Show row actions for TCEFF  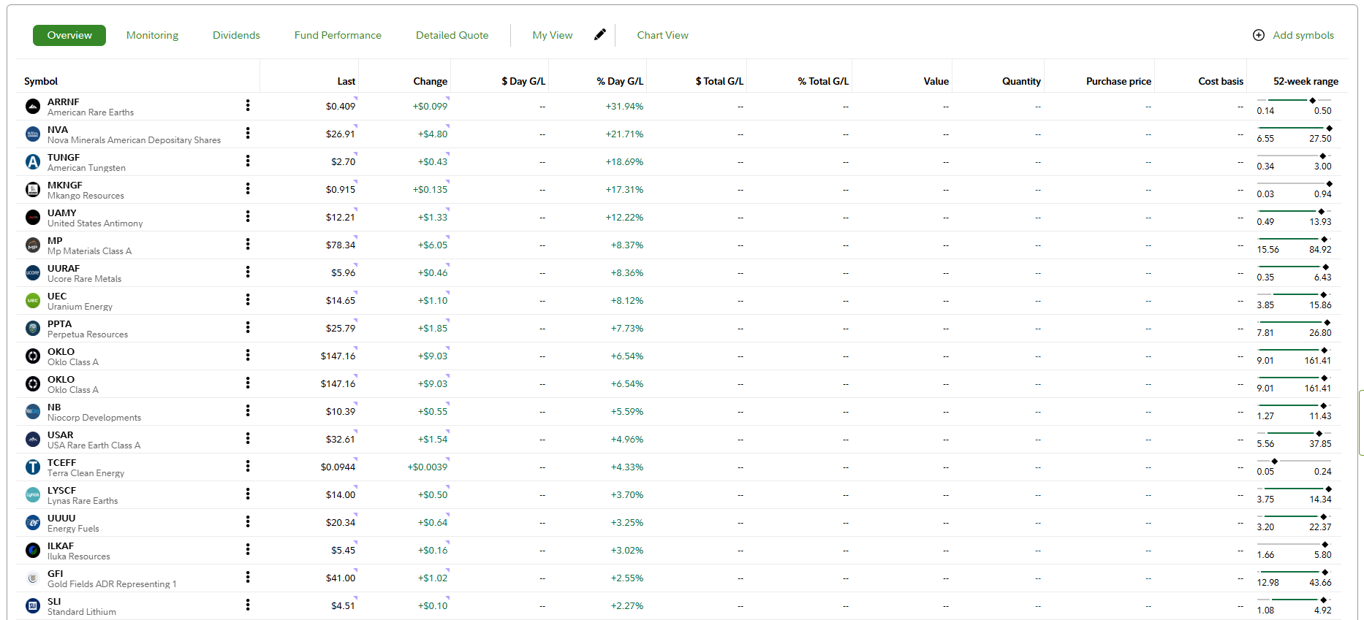click(x=248, y=466)
